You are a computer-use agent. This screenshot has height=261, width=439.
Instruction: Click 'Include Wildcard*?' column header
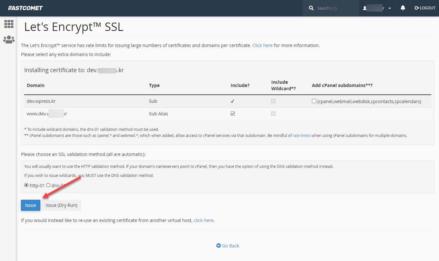coord(284,85)
